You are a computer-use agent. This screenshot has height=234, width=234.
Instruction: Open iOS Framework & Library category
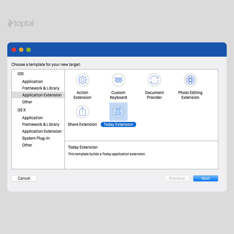pos(41,88)
